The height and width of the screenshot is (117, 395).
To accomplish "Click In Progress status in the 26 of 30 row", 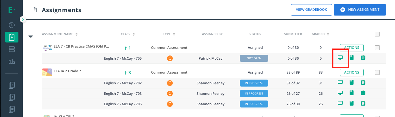I will 254,104.
